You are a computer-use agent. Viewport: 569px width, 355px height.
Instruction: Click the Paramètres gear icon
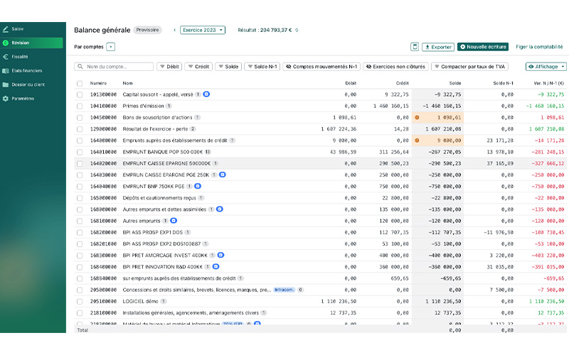pyautogui.click(x=6, y=99)
